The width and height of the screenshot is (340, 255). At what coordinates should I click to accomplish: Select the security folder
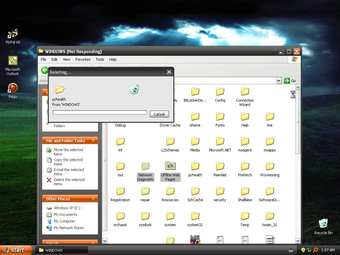click(220, 195)
